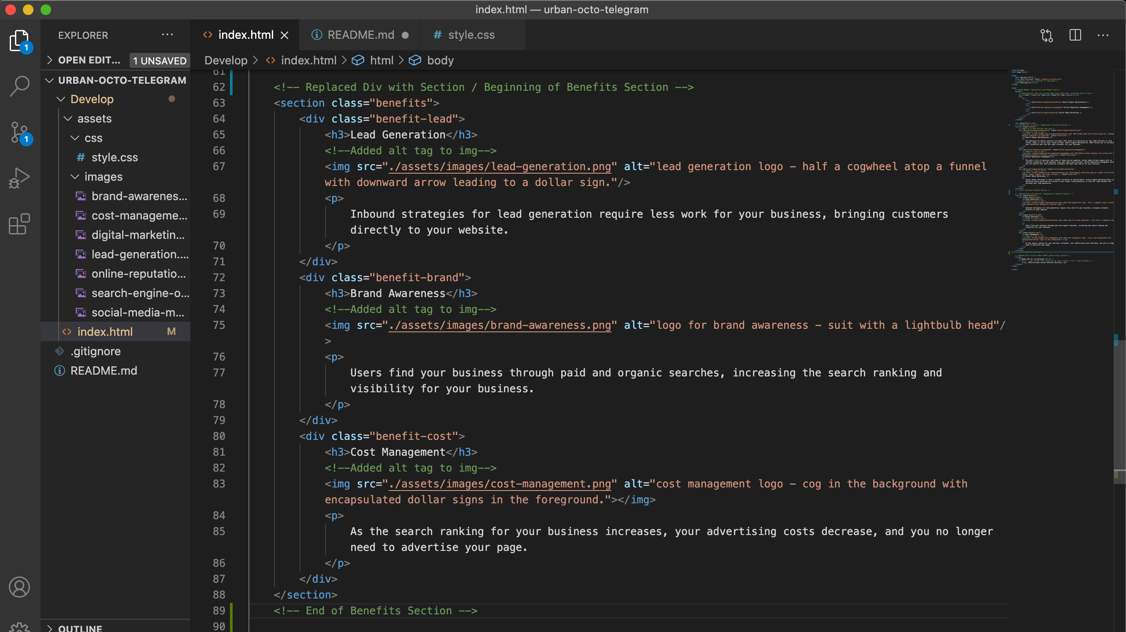Image resolution: width=1126 pixels, height=632 pixels.
Task: Open the Run and Debug view
Action: [19, 178]
